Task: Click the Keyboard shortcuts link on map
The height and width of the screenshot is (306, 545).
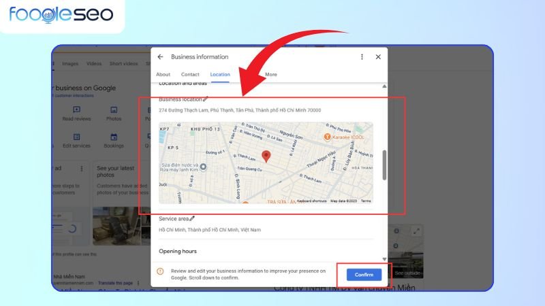Action: (312, 201)
